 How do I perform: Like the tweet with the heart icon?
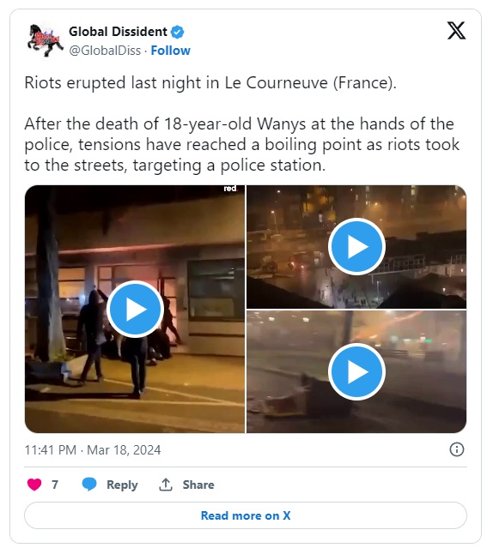coord(34,485)
